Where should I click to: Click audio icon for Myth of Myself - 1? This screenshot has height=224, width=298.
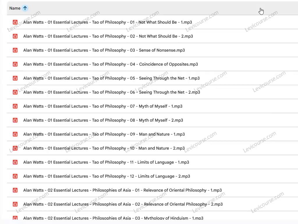point(15,106)
